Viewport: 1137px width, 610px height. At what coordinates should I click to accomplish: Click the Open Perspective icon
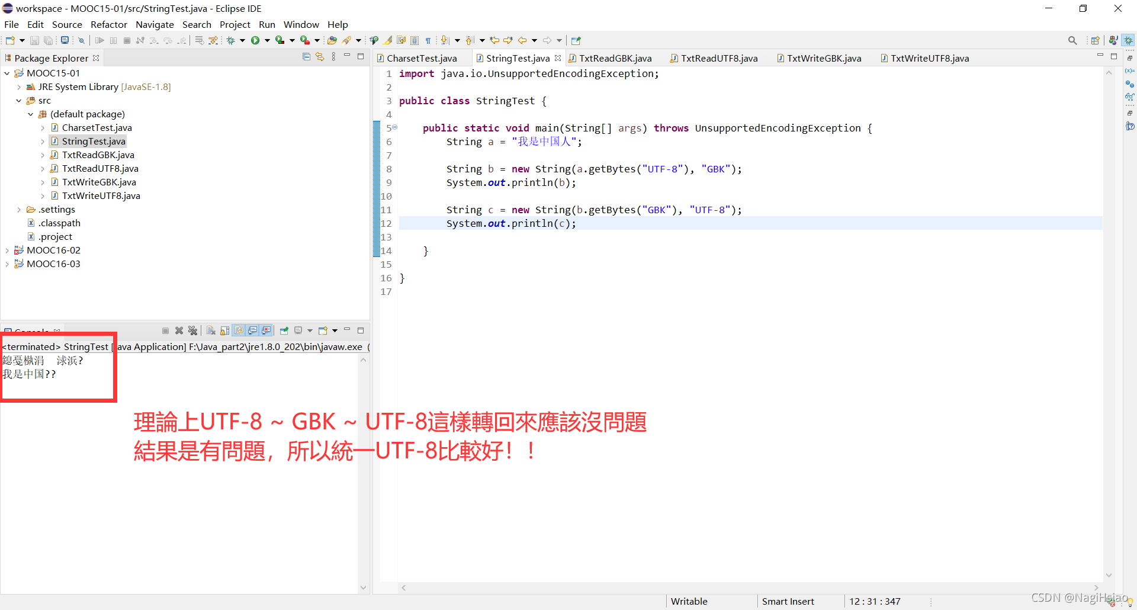(x=1096, y=40)
